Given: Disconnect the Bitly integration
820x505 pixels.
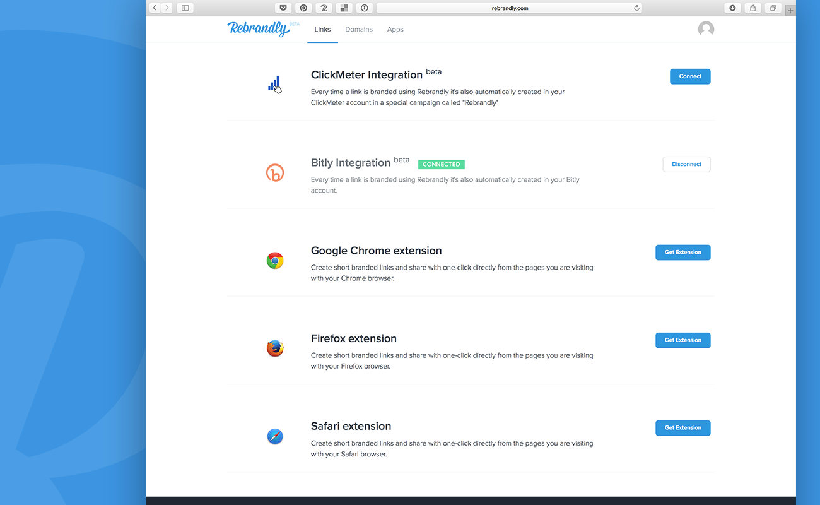Looking at the screenshot, I should click(x=686, y=164).
